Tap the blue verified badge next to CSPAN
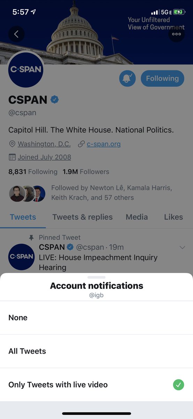This screenshot has width=193, height=419. 55,100
